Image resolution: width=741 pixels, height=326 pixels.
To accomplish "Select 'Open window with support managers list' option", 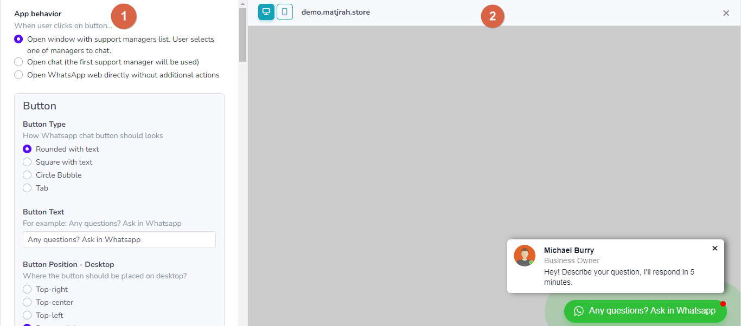I will 18,39.
